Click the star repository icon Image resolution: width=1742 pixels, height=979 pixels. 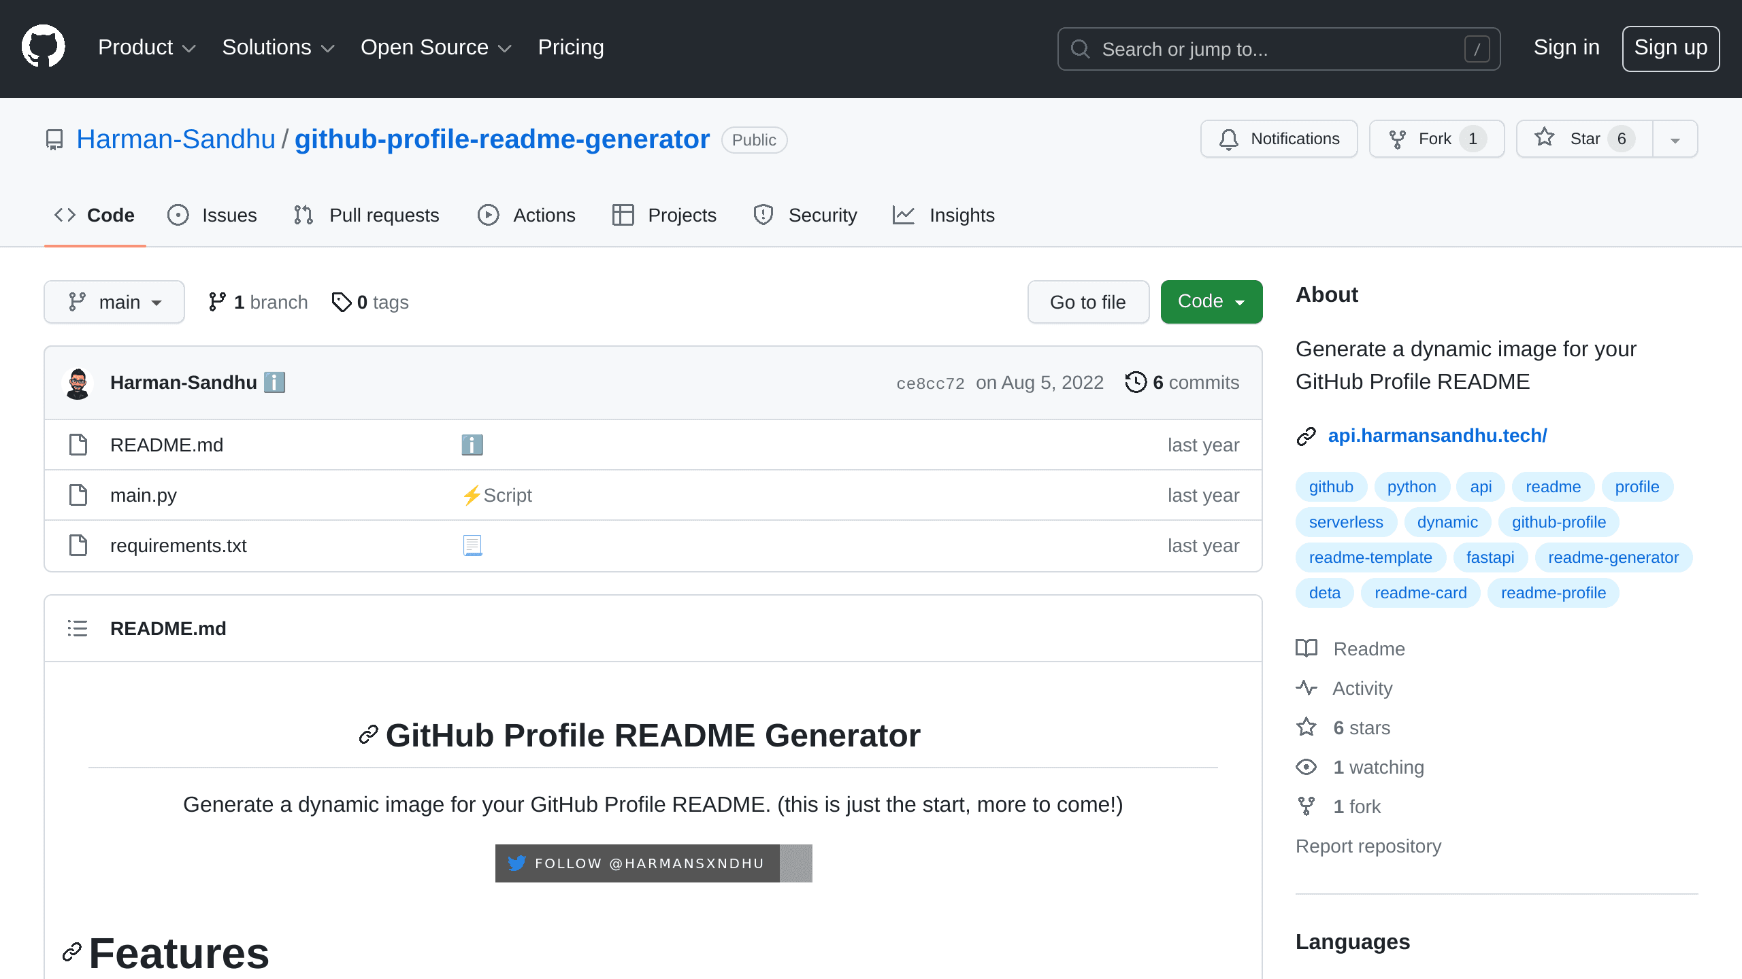[1546, 137]
